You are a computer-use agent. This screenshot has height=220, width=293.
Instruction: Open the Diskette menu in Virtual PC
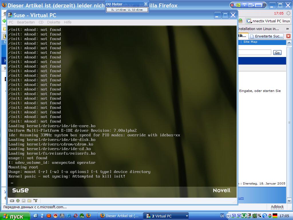coord(54,22)
